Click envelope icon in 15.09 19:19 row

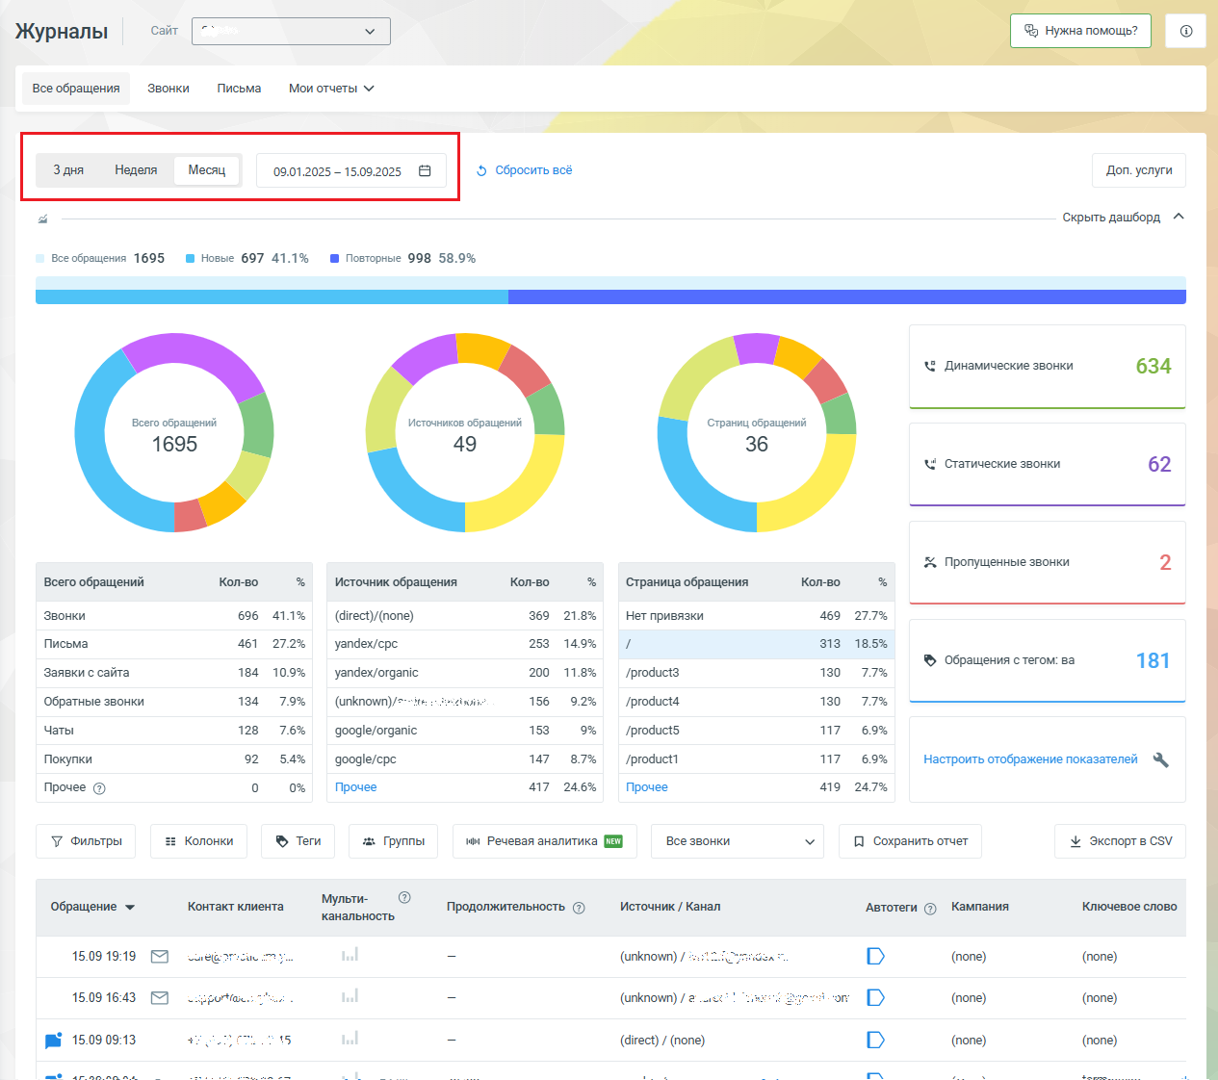pyautogui.click(x=160, y=957)
